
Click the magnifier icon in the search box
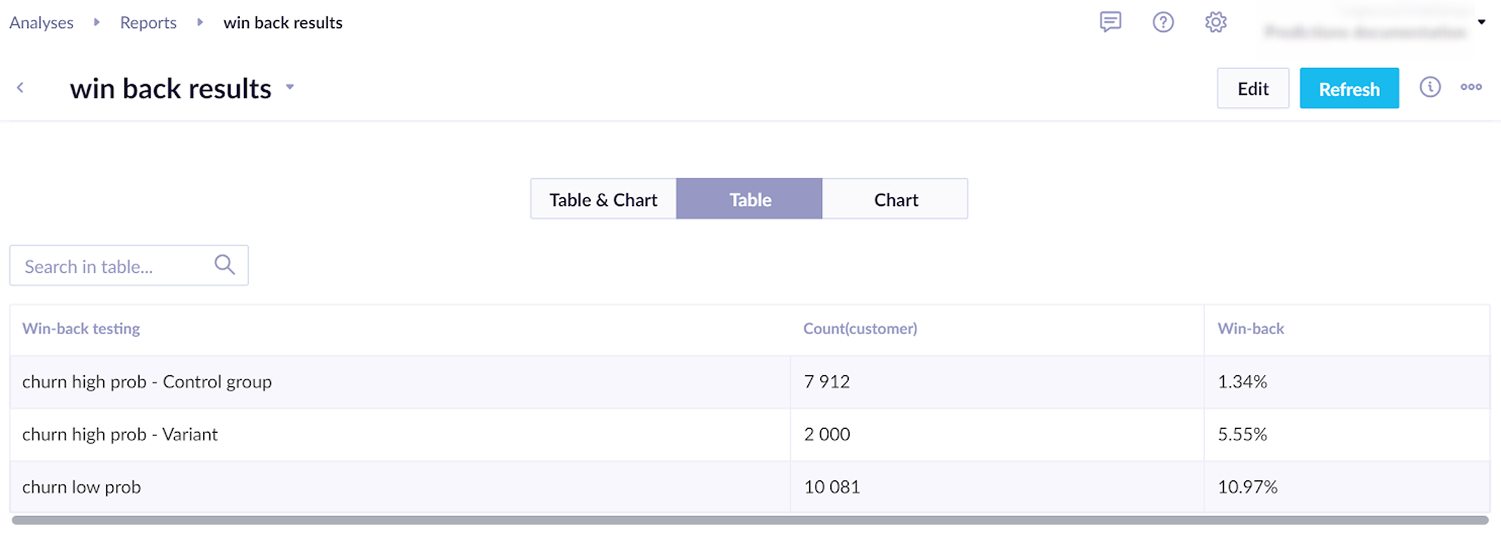[225, 265]
